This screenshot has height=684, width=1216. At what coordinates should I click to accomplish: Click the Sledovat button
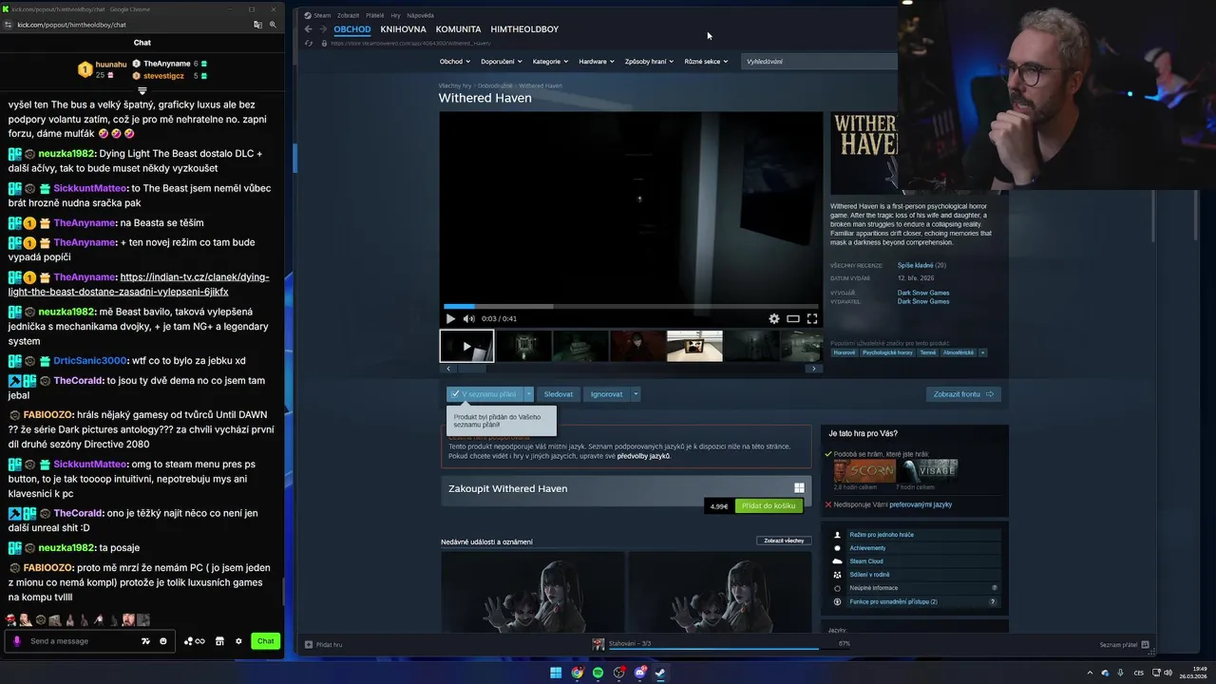tap(559, 394)
